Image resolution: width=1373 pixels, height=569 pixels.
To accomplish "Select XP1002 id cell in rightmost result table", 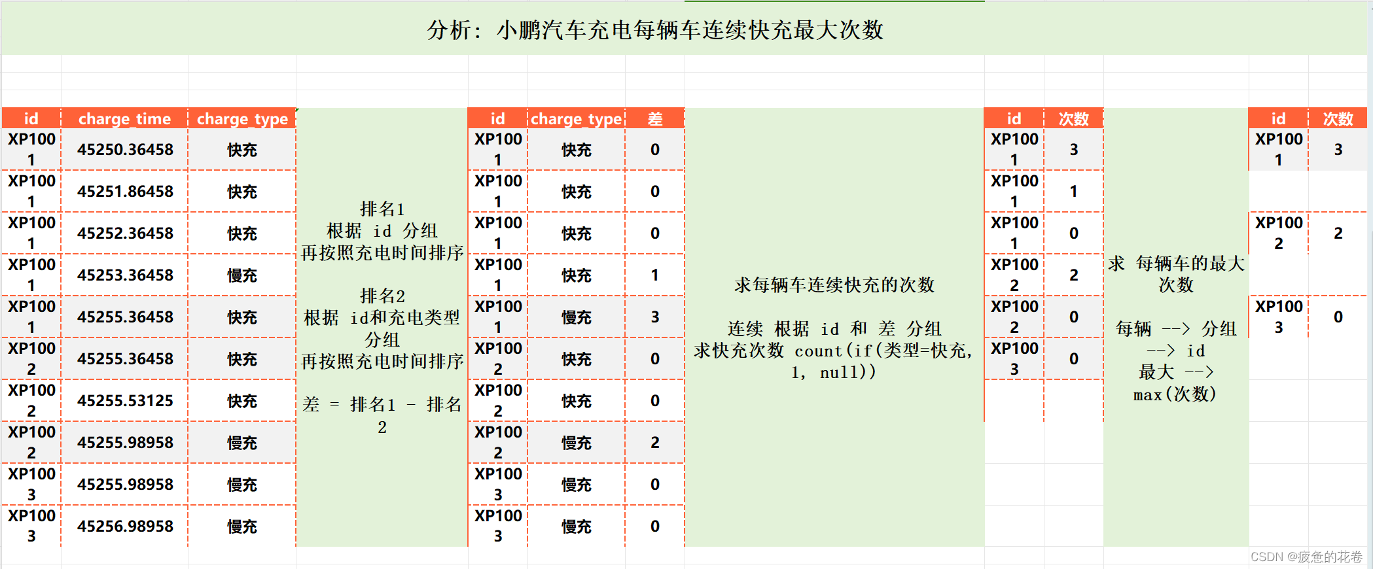I will pyautogui.click(x=1279, y=233).
